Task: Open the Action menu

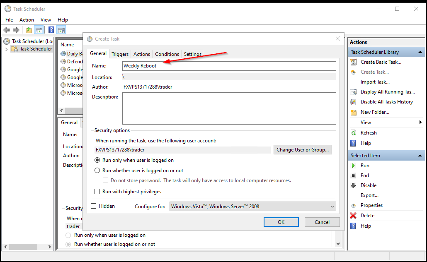Action: pos(27,20)
